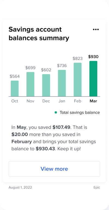Click the $823 value label
109x210 pixels.
point(77,59)
